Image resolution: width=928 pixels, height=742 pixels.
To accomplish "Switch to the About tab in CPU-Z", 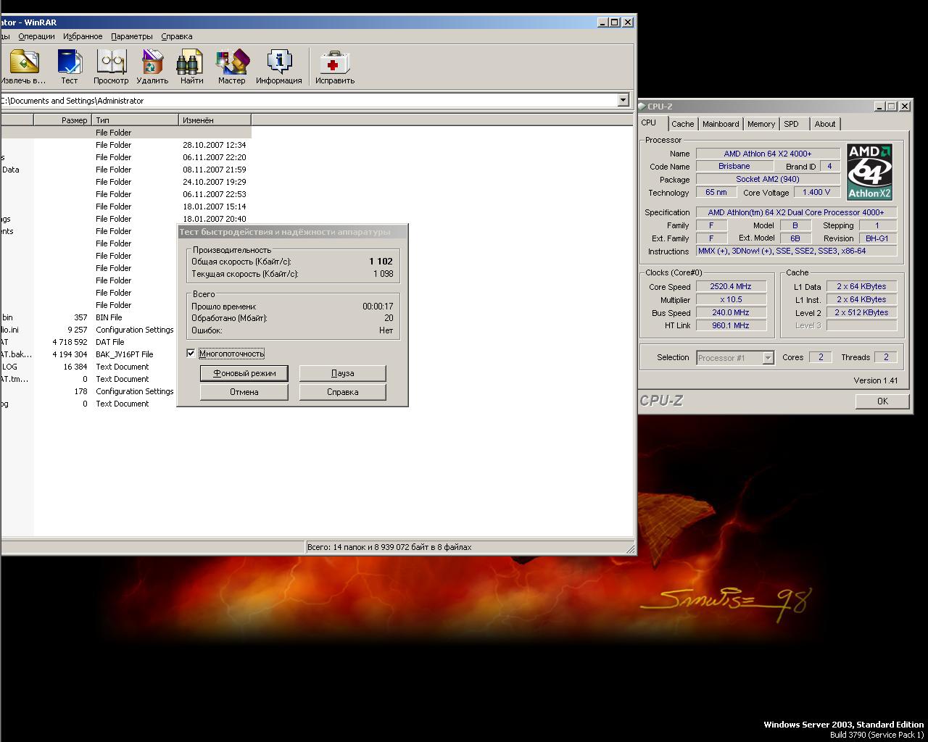I will click(x=825, y=124).
